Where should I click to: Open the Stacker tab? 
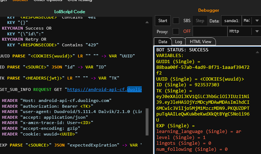click(20, 1)
